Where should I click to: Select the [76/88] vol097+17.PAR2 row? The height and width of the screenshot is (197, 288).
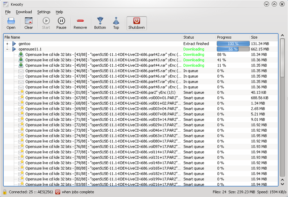[141, 147]
